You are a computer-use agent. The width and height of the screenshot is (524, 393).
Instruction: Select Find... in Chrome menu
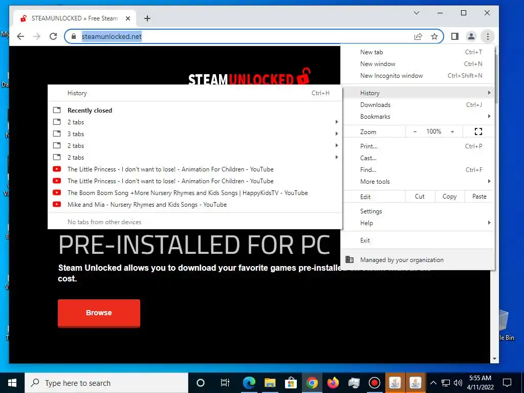coord(418,170)
